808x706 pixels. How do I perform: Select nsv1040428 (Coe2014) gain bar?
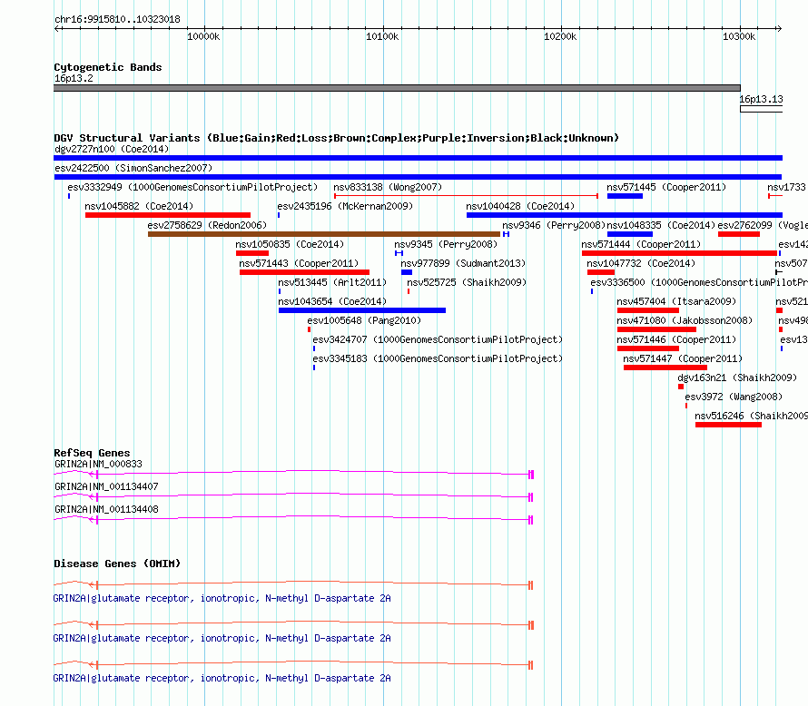(x=624, y=215)
